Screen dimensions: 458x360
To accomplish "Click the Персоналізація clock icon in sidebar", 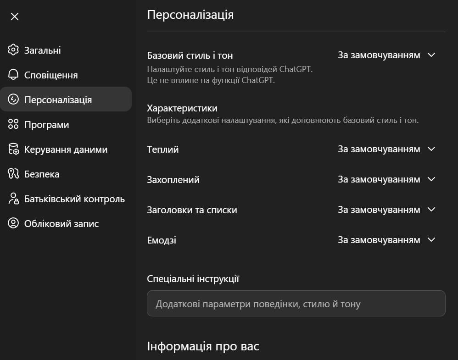I will [13, 99].
